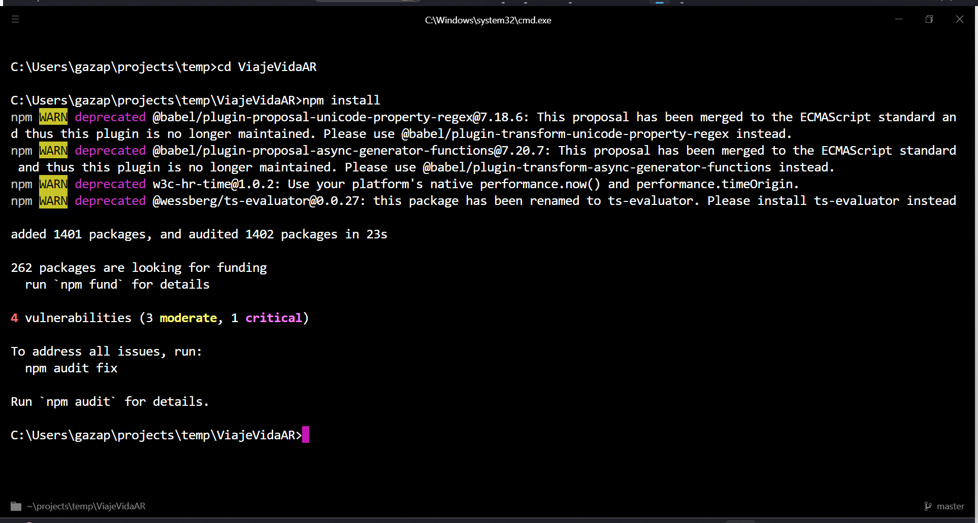
Task: Click the 'npm audit fix' suggestion
Action: 72,368
